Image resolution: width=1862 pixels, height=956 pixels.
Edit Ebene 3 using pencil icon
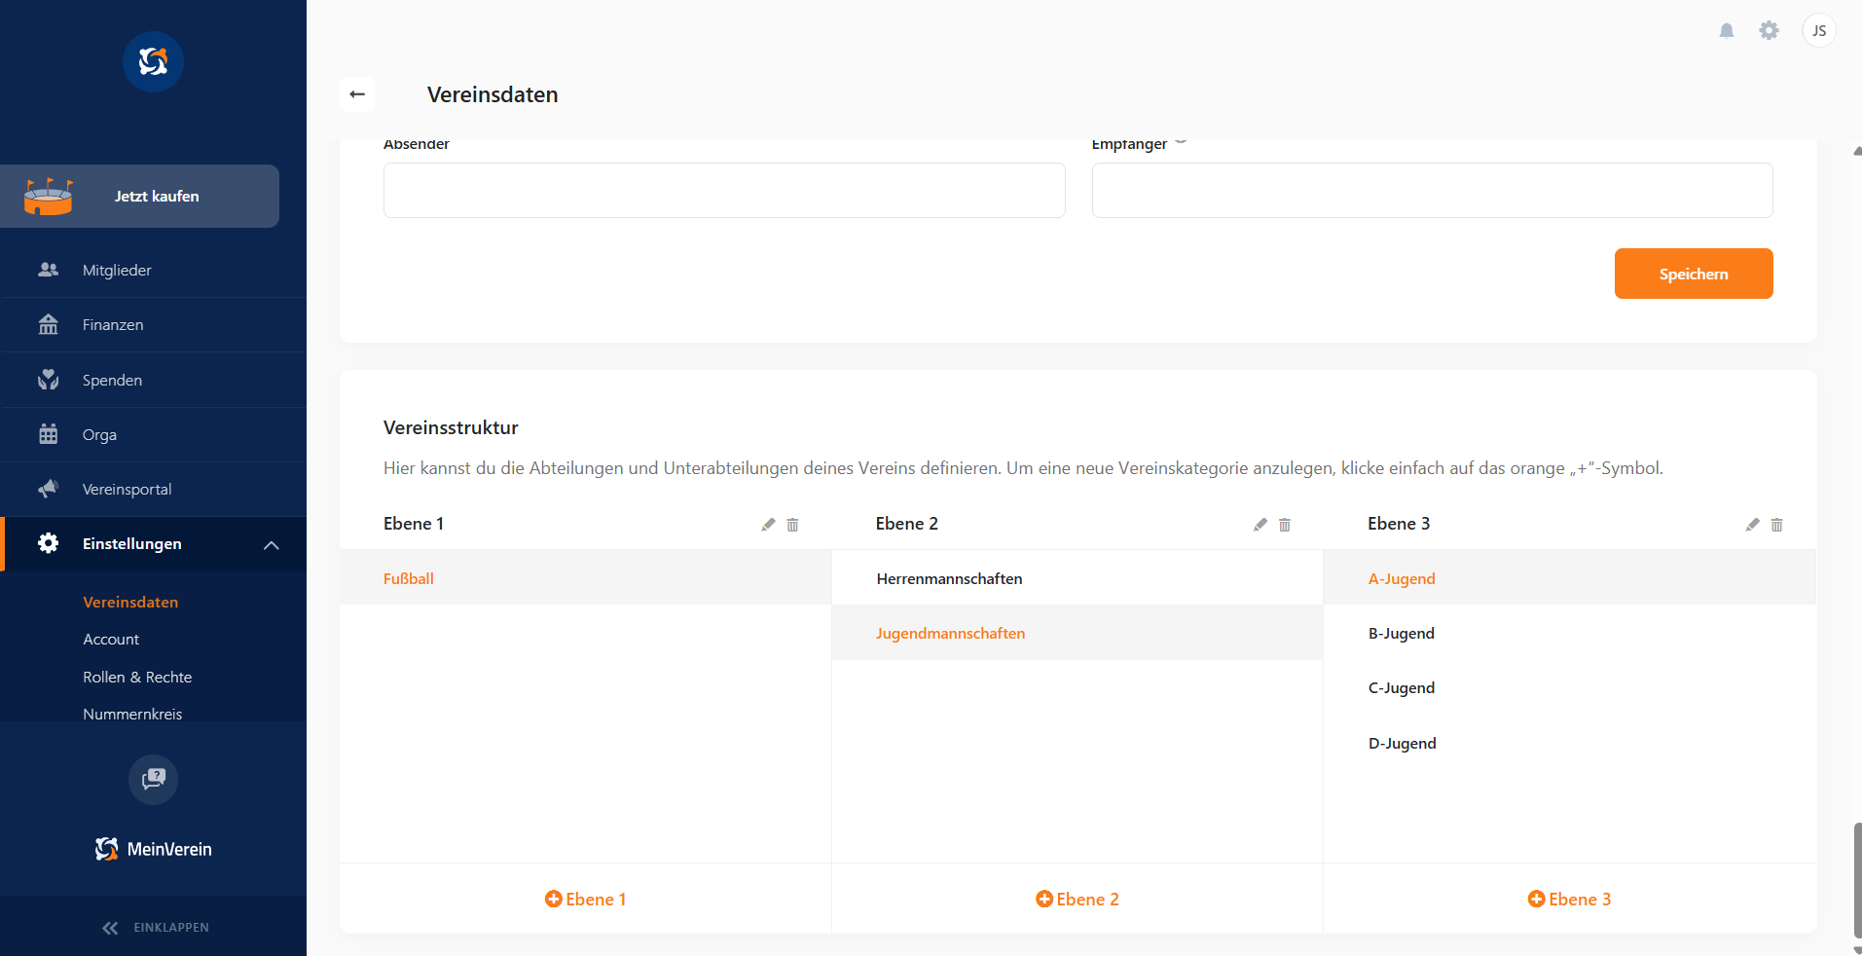[1752, 525]
